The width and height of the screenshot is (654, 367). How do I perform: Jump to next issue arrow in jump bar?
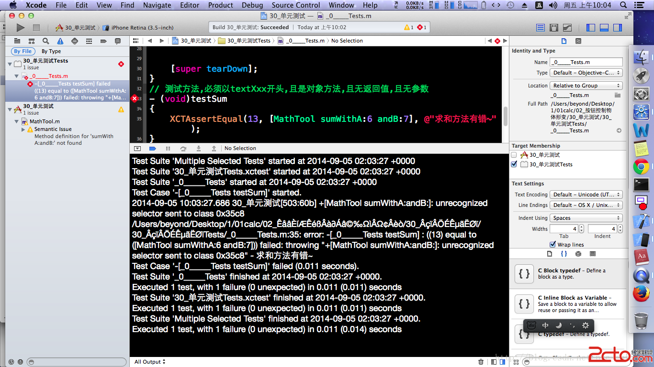[505, 41]
